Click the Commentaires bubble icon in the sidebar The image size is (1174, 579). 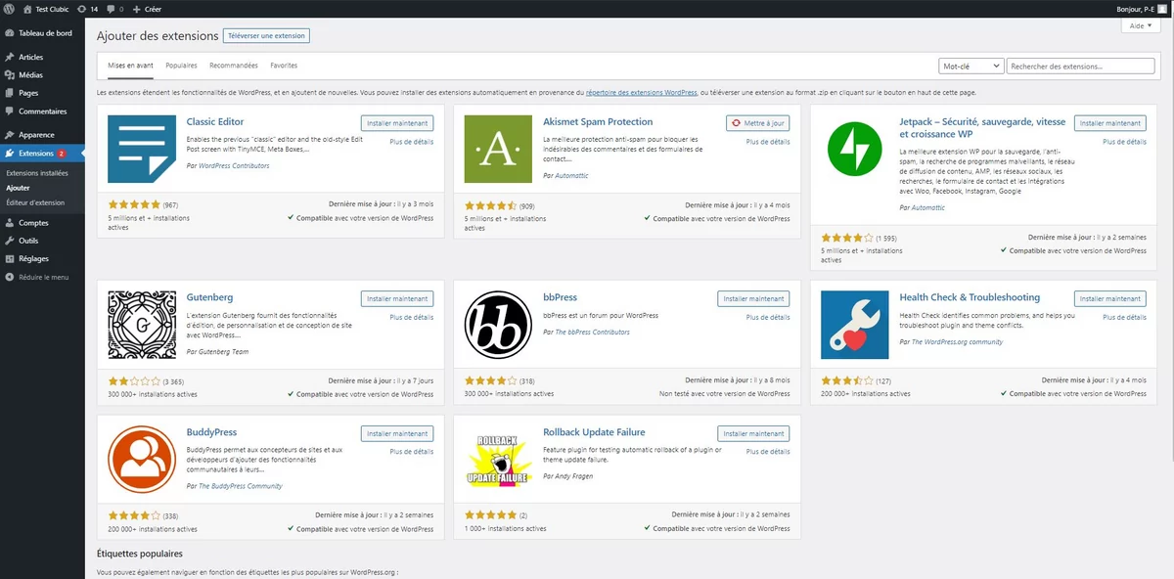point(9,111)
